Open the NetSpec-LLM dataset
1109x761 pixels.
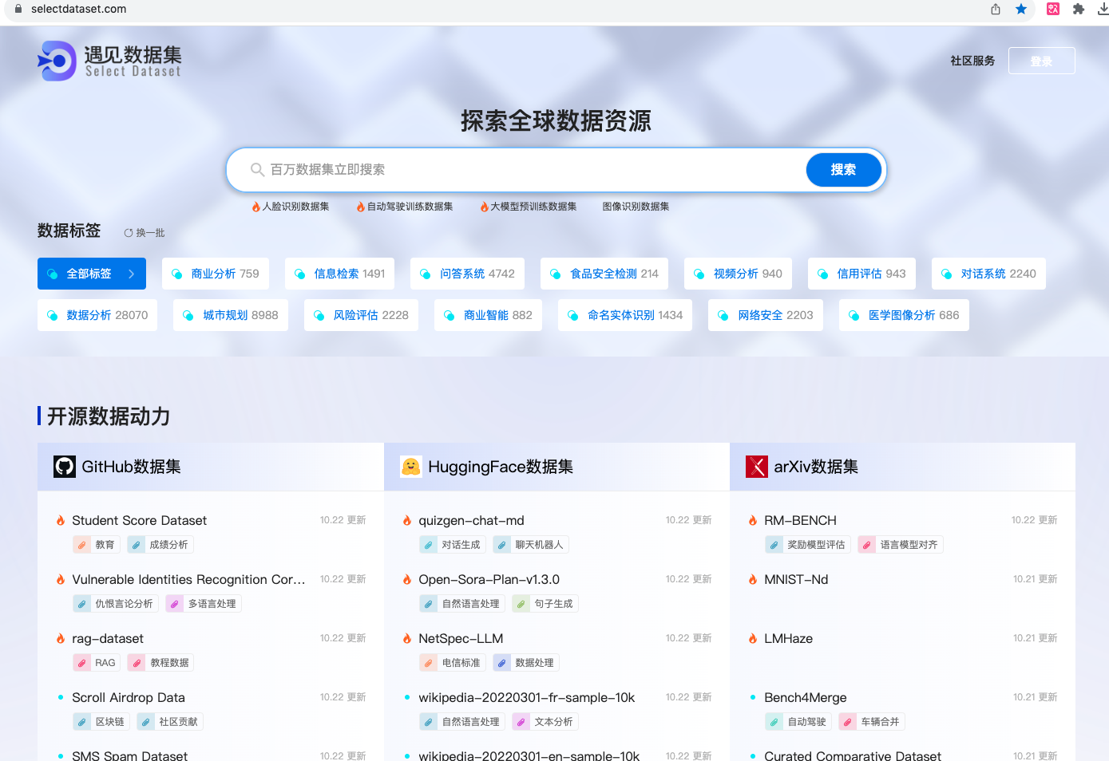pyautogui.click(x=461, y=638)
